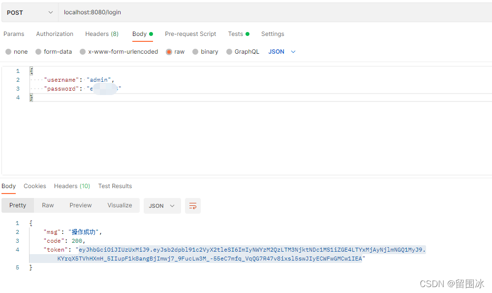This screenshot has height=293, width=492.
Task: Open the Authorization tab
Action: click(55, 34)
